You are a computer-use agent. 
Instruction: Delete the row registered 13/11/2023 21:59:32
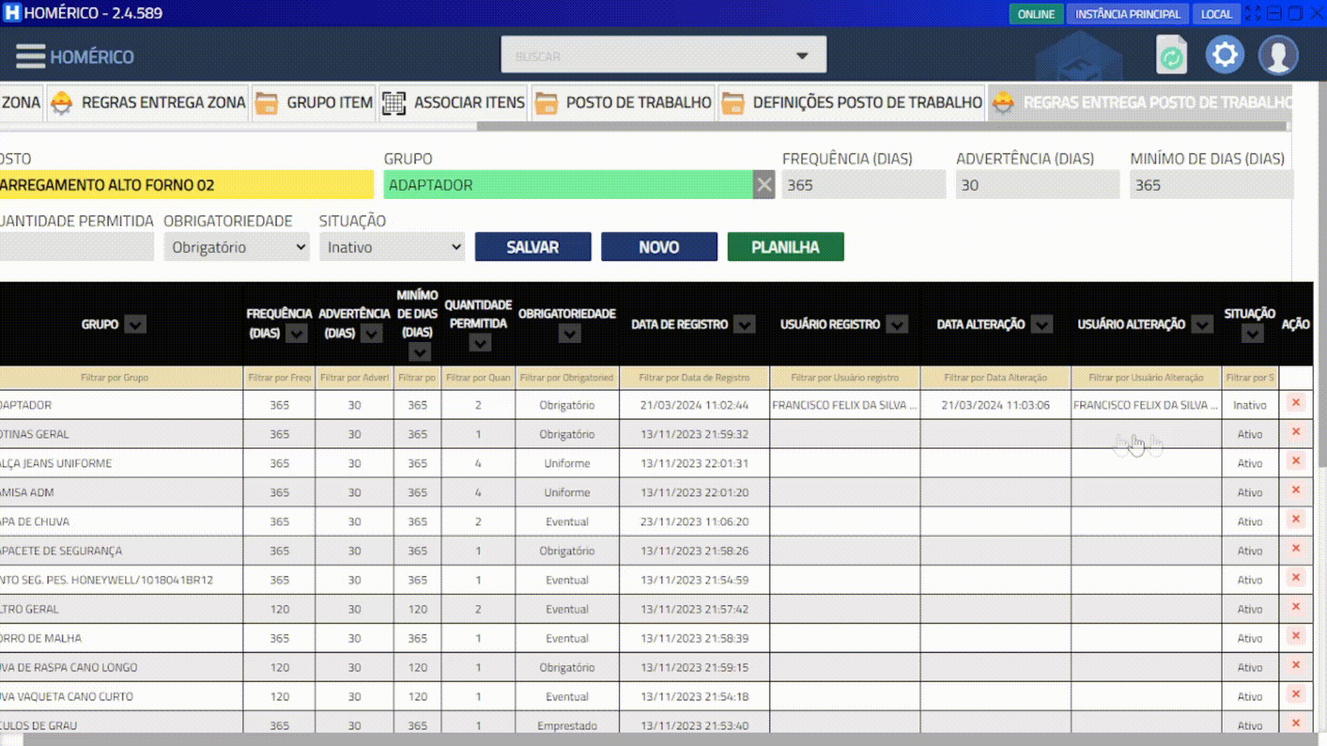1295,432
